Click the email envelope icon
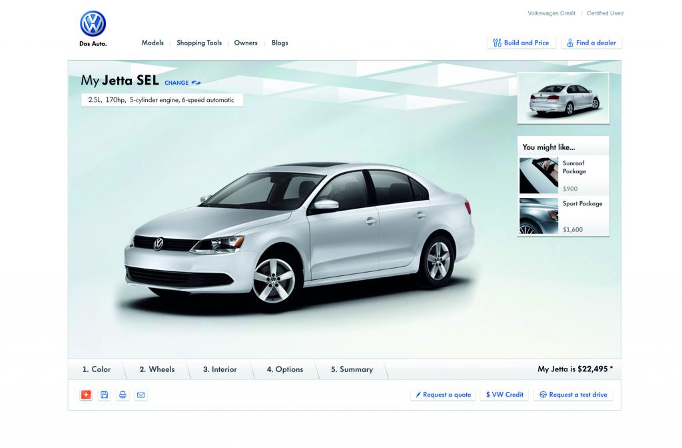 point(141,395)
